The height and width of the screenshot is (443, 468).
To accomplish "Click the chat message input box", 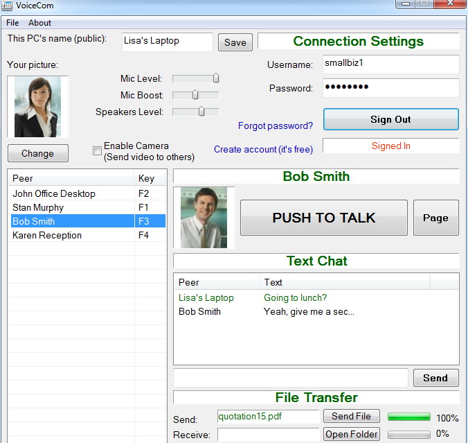I will pyautogui.click(x=290, y=378).
